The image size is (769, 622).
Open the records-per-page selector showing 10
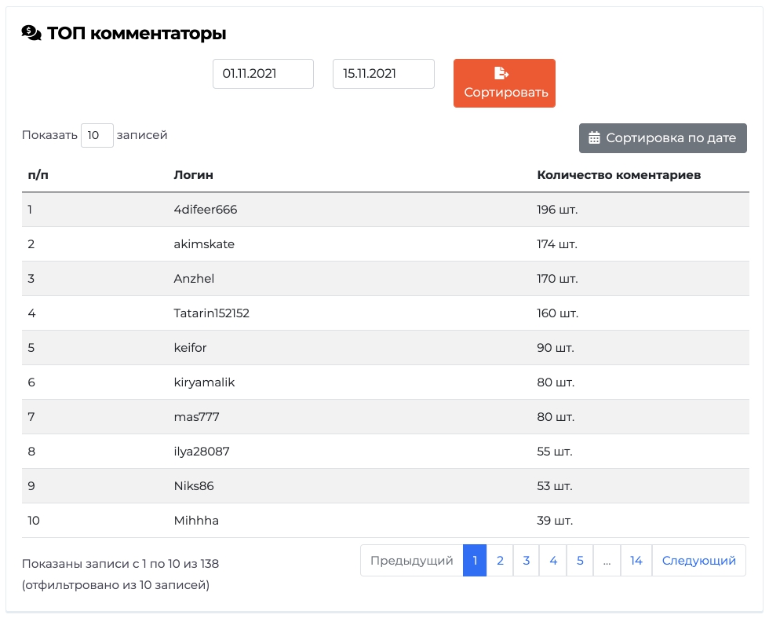[97, 135]
